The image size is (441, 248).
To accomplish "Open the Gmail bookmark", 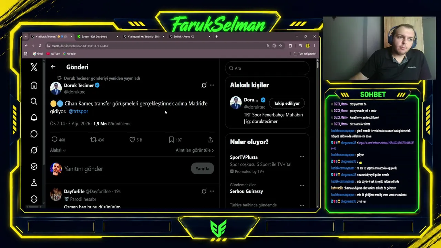I will click(x=38, y=54).
